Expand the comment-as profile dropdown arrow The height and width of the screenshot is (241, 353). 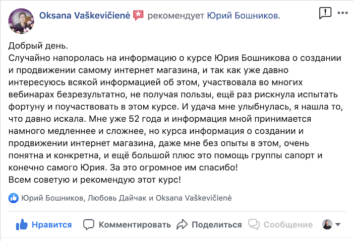[x=338, y=224]
